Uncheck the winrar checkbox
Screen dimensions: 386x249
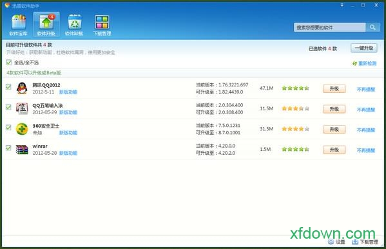(8, 148)
